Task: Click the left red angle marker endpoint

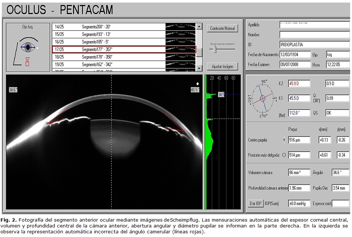Action: pos(47,123)
